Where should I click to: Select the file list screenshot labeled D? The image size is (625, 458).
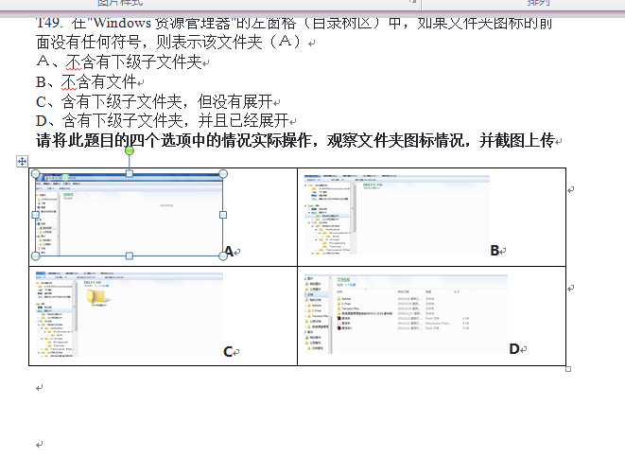click(x=406, y=314)
